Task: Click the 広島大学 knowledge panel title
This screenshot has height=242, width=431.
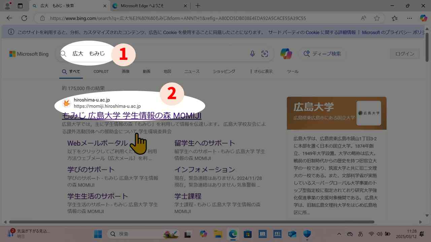Action: [x=313, y=107]
